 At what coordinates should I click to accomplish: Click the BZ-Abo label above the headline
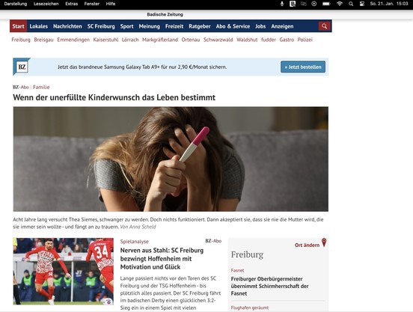[21, 87]
